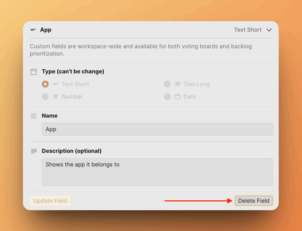Pick the Number radio button
Screen dimensions: 302x231
click(x=45, y=96)
